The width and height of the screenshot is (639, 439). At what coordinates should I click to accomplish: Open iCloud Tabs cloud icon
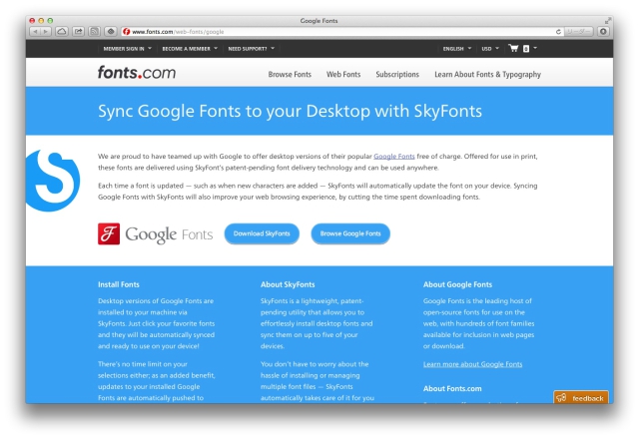62,32
